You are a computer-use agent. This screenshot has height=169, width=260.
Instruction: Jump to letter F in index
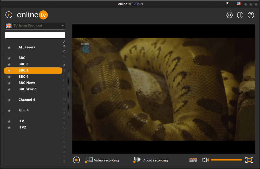tap(64, 66)
